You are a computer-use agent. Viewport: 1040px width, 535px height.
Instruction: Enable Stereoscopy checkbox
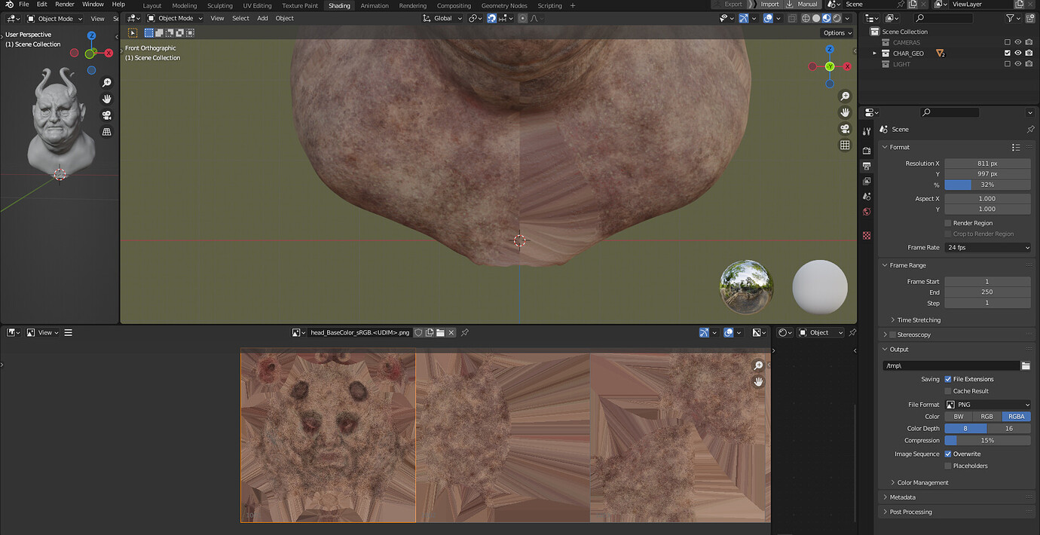click(x=893, y=335)
